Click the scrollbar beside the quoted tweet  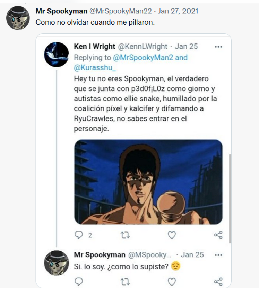pyautogui.click(x=230, y=198)
